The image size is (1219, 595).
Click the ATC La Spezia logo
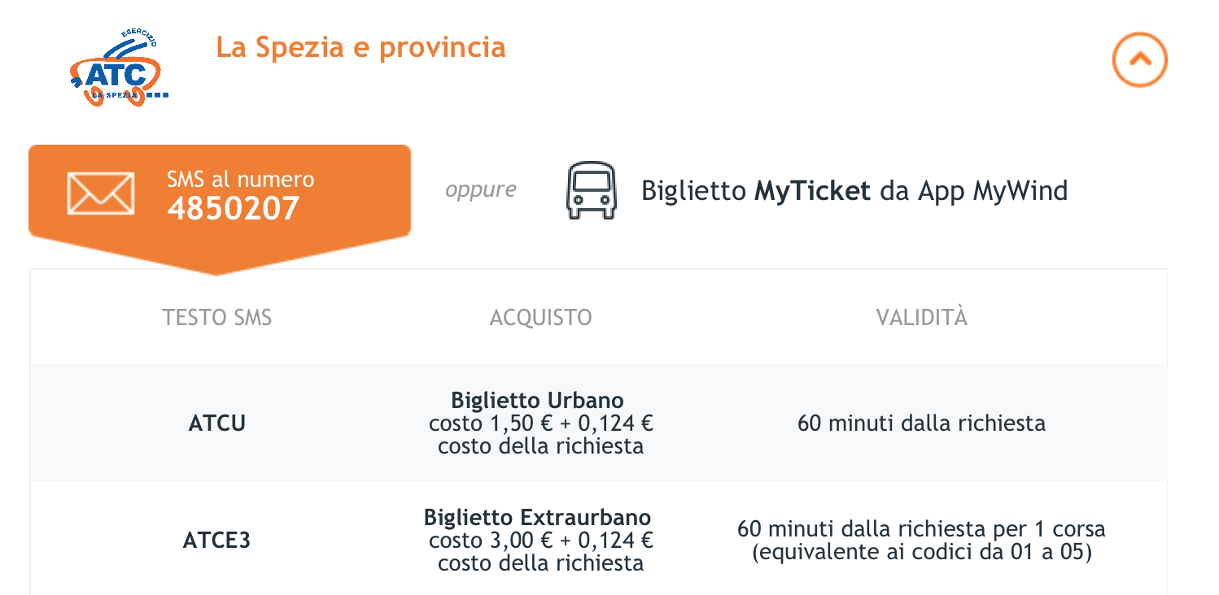pyautogui.click(x=119, y=71)
